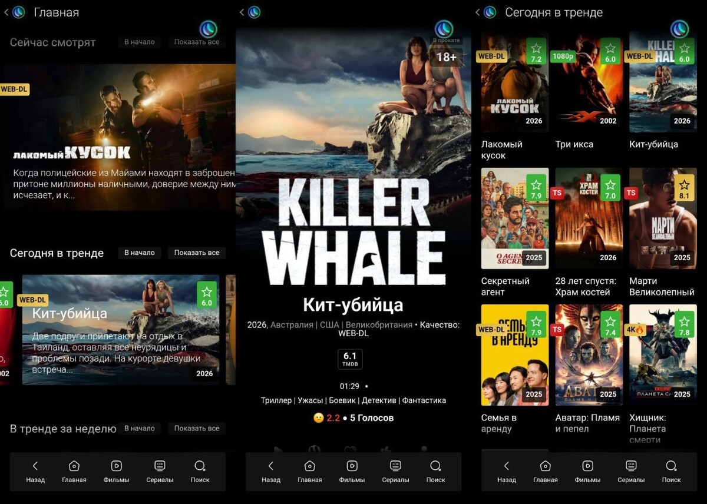707x504 pixels.
Task: Open the Секретный агент poster
Action: (x=515, y=218)
